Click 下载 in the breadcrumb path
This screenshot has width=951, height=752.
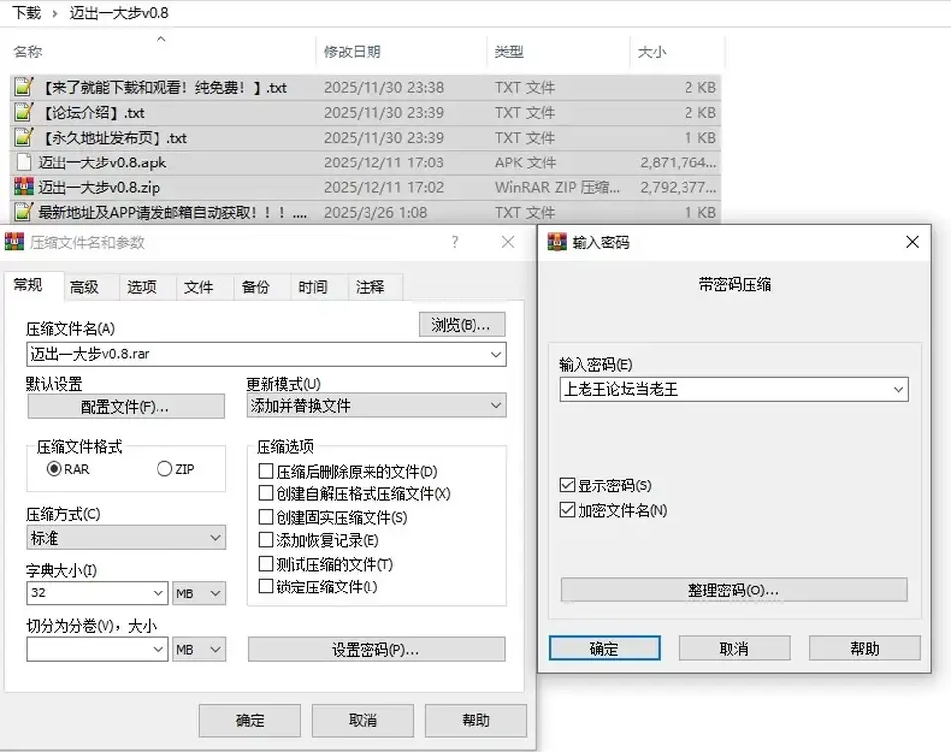coord(26,12)
